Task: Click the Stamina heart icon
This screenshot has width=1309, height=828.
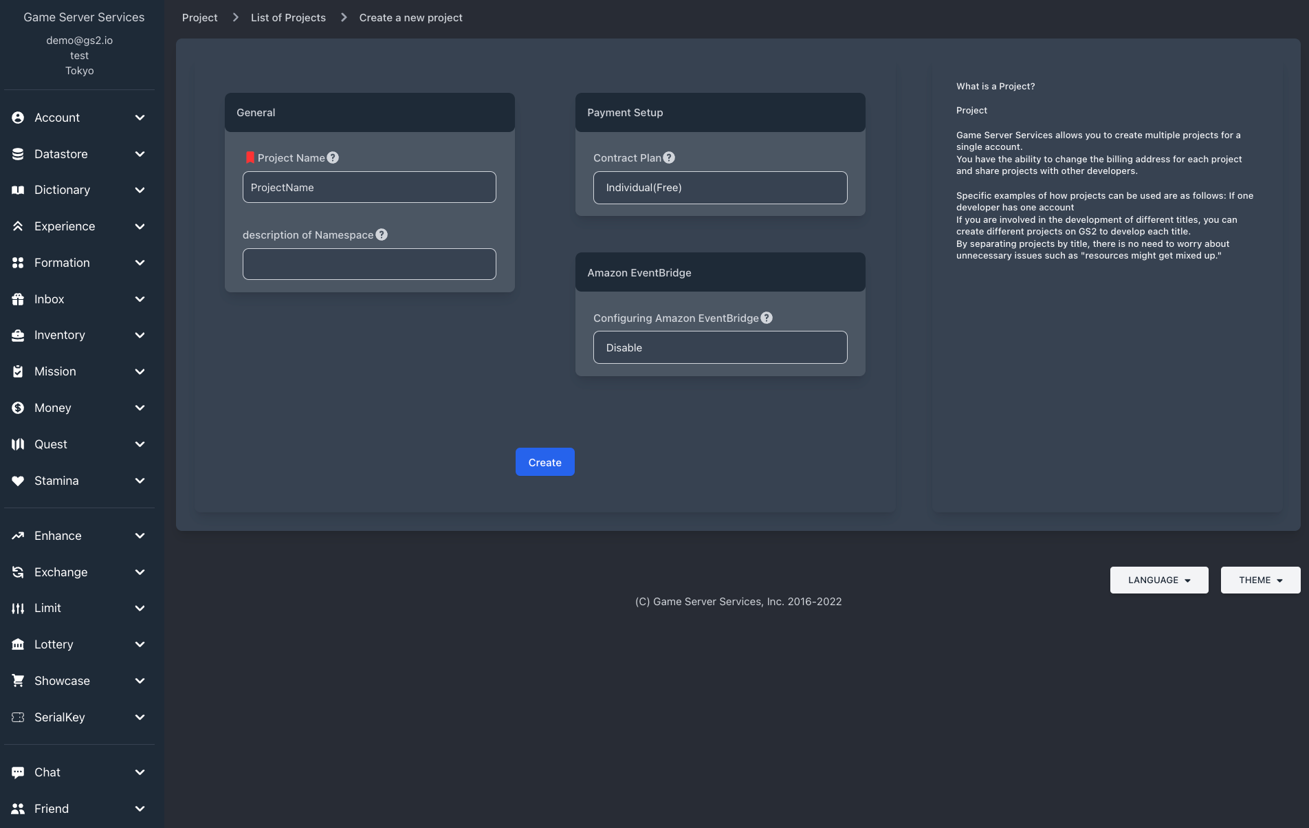Action: coord(18,481)
